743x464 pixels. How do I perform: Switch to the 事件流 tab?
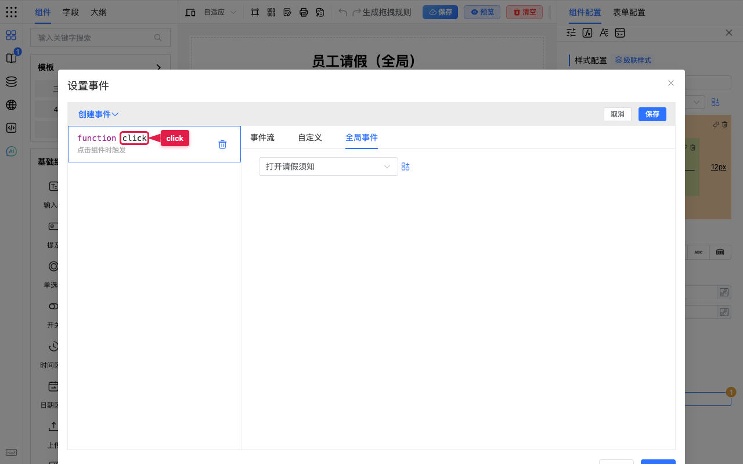coord(262,137)
